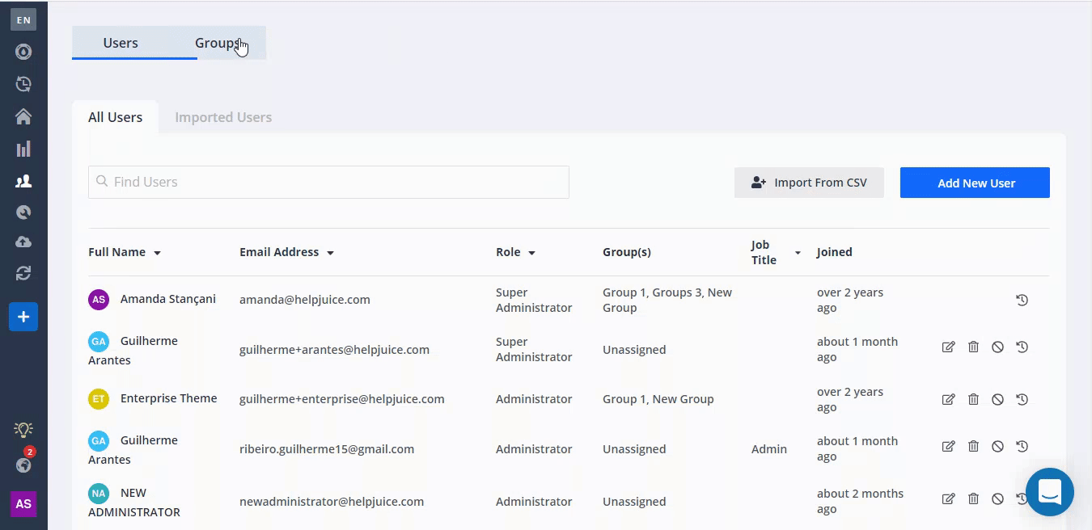
Task: Click email ribeiro.guilherme15@gmail.com
Action: (x=327, y=449)
